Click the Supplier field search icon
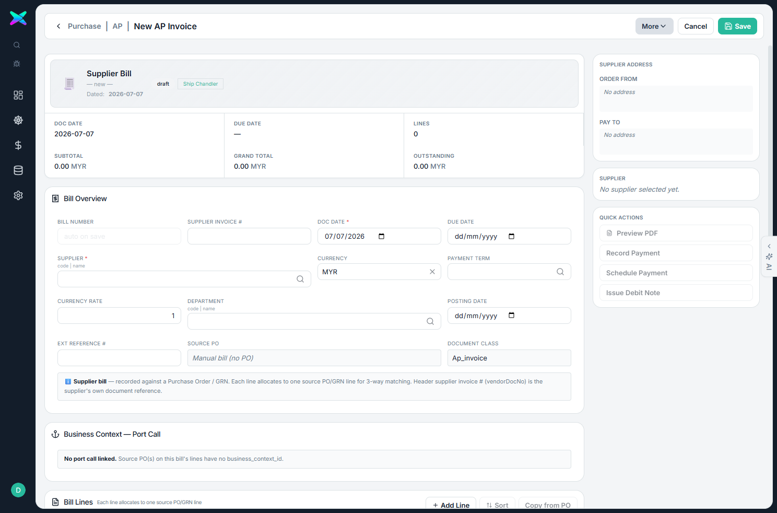Viewport: 777px width, 513px height. [x=300, y=279]
